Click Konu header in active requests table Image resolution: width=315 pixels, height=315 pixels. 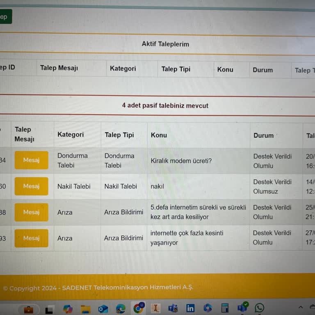point(225,70)
